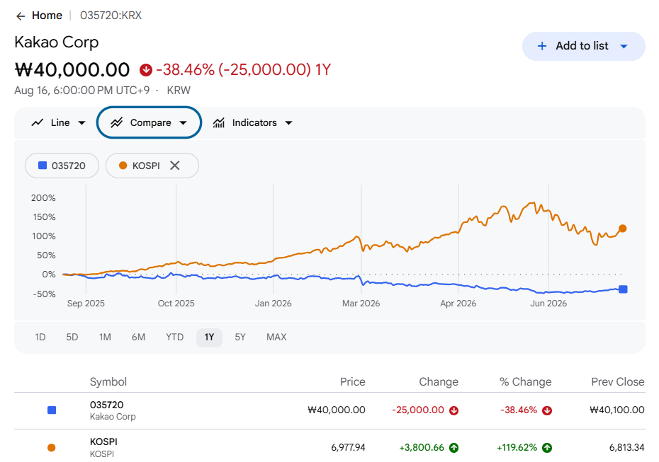Click the red down-arrow icon by -38.46% in the header

(x=146, y=69)
